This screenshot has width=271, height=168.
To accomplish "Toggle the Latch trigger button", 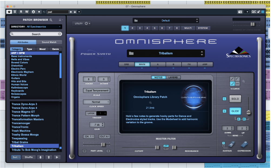I will (91, 113).
